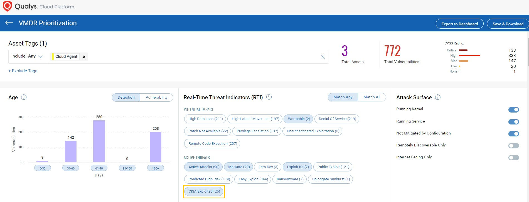Open the Attack Surface info icon

[438, 97]
